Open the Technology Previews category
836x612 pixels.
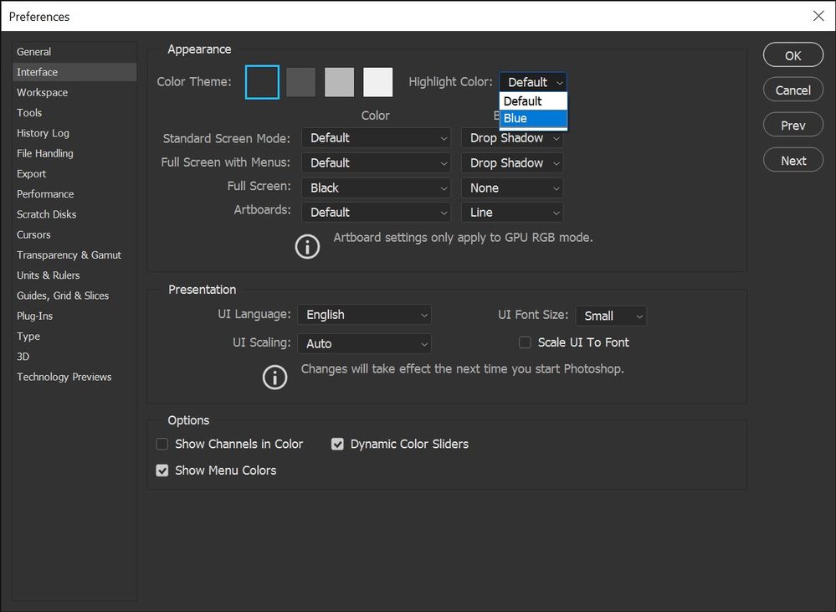(x=74, y=377)
